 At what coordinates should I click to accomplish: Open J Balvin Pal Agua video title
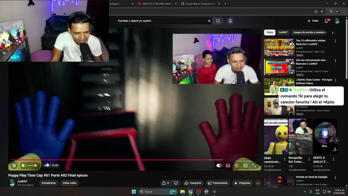click(313, 81)
